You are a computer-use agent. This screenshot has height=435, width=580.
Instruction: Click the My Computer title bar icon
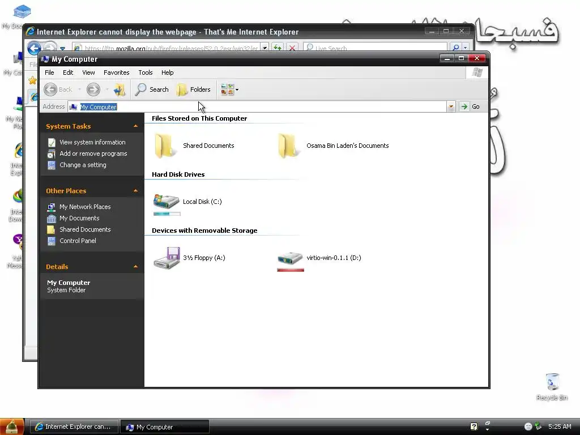(x=45, y=59)
